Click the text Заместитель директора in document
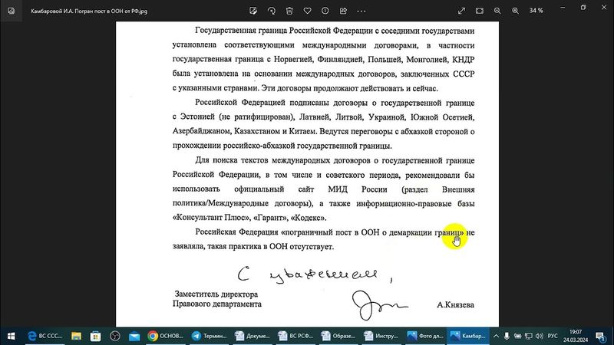This screenshot has width=614, height=345. [216, 294]
